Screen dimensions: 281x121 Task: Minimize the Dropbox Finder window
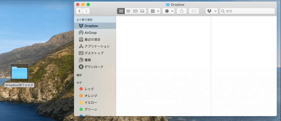click(83, 4)
